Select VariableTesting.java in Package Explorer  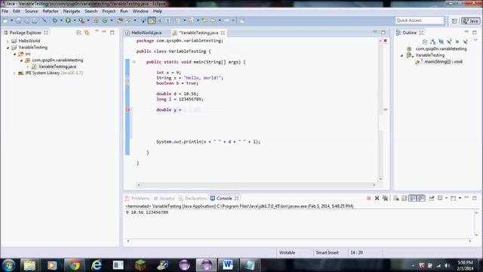[x=57, y=66]
